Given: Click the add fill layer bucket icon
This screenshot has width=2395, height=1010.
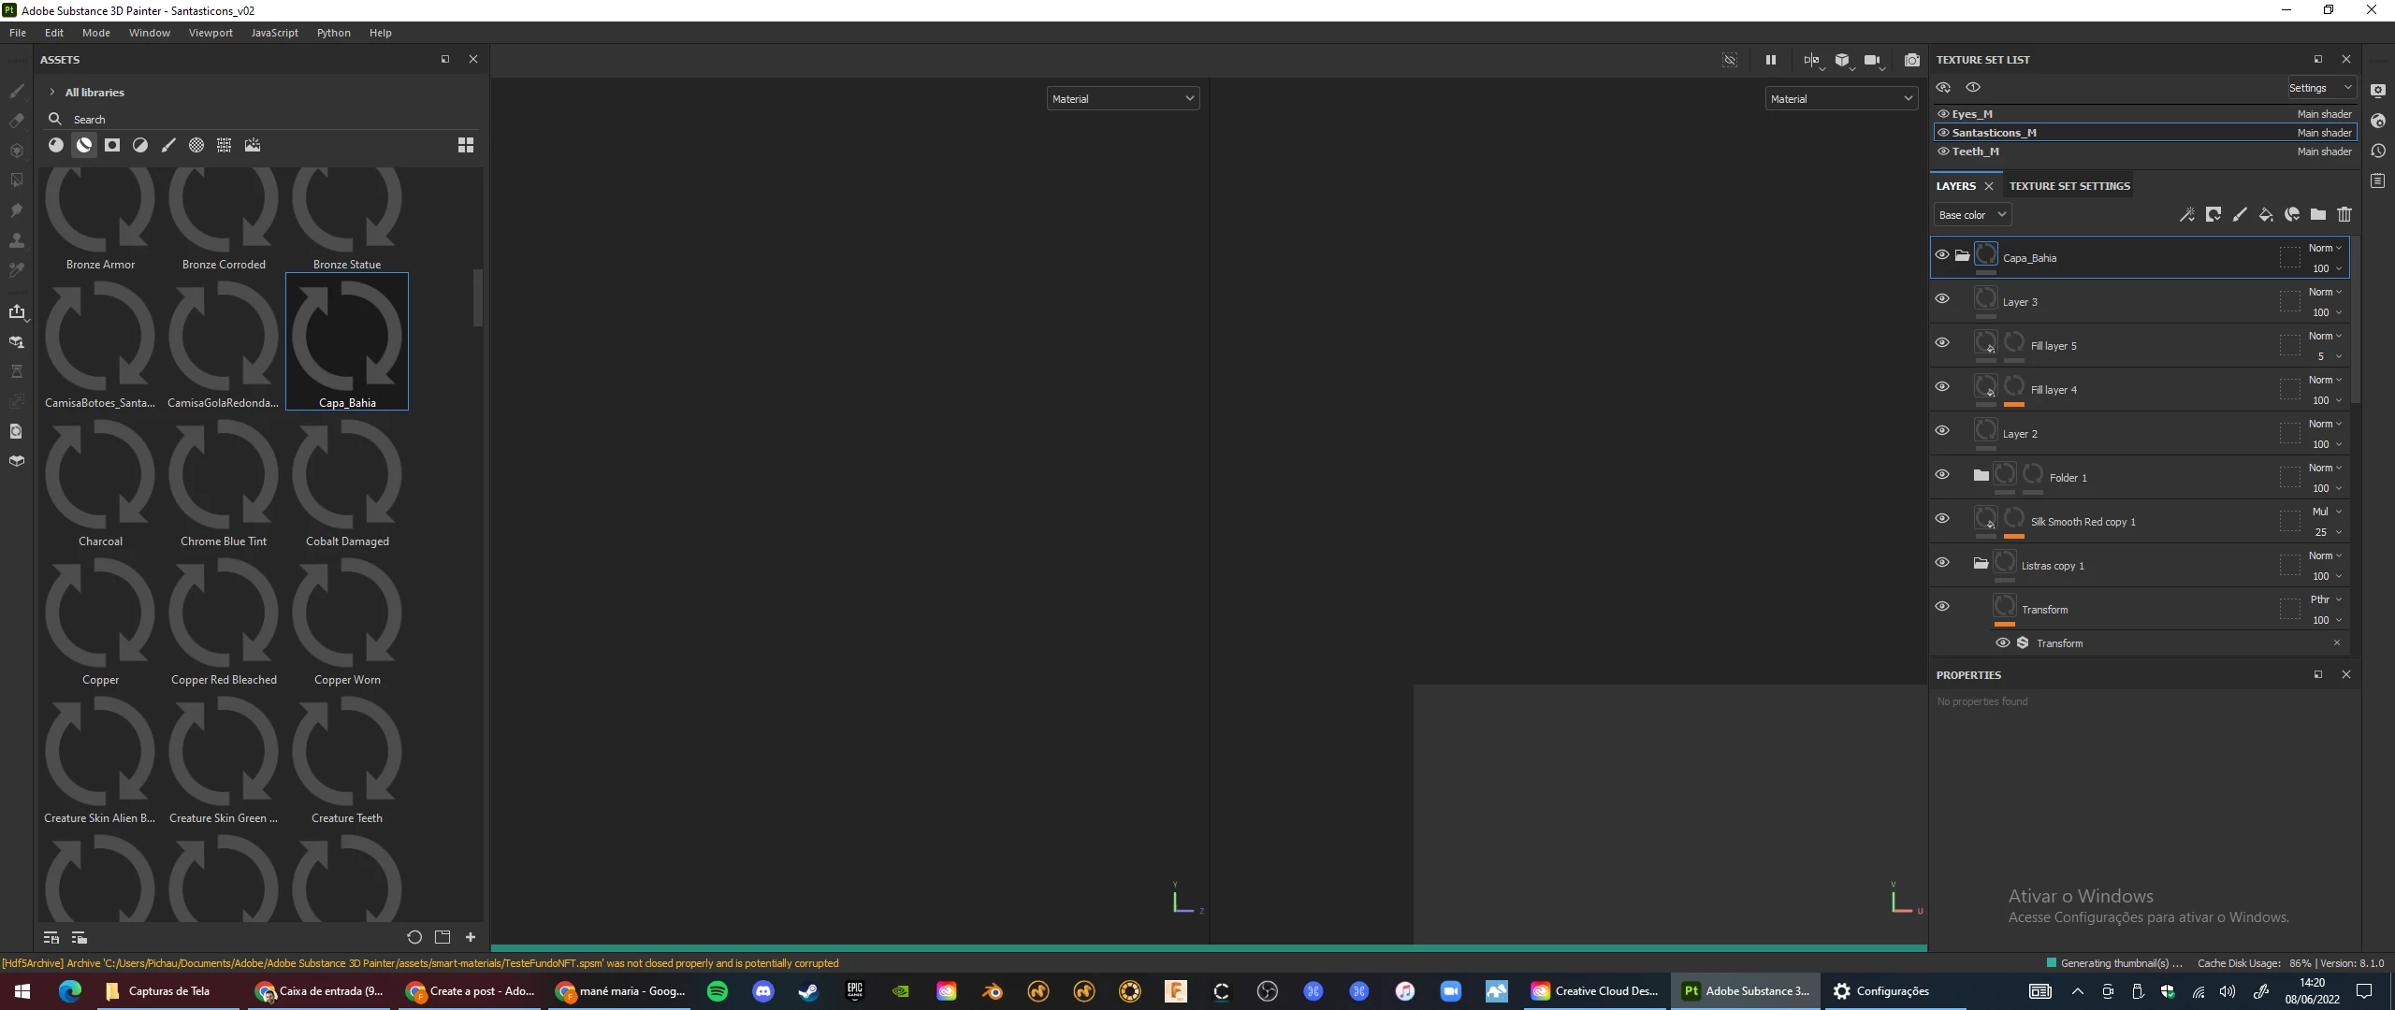Looking at the screenshot, I should click(x=2265, y=215).
